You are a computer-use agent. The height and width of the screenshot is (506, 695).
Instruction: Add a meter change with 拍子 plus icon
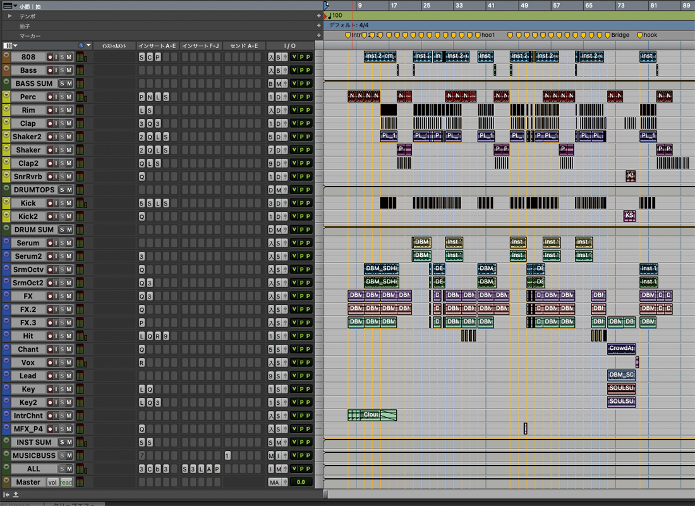coord(318,25)
